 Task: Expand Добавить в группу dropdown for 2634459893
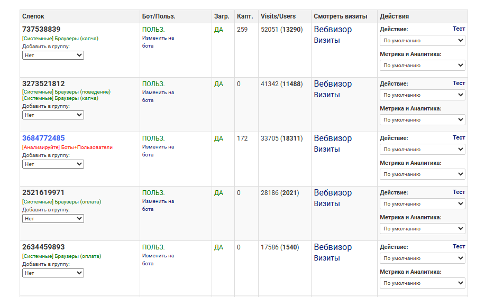(x=53, y=273)
